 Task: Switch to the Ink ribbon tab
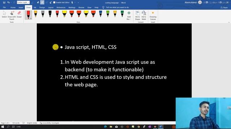pos(35,8)
